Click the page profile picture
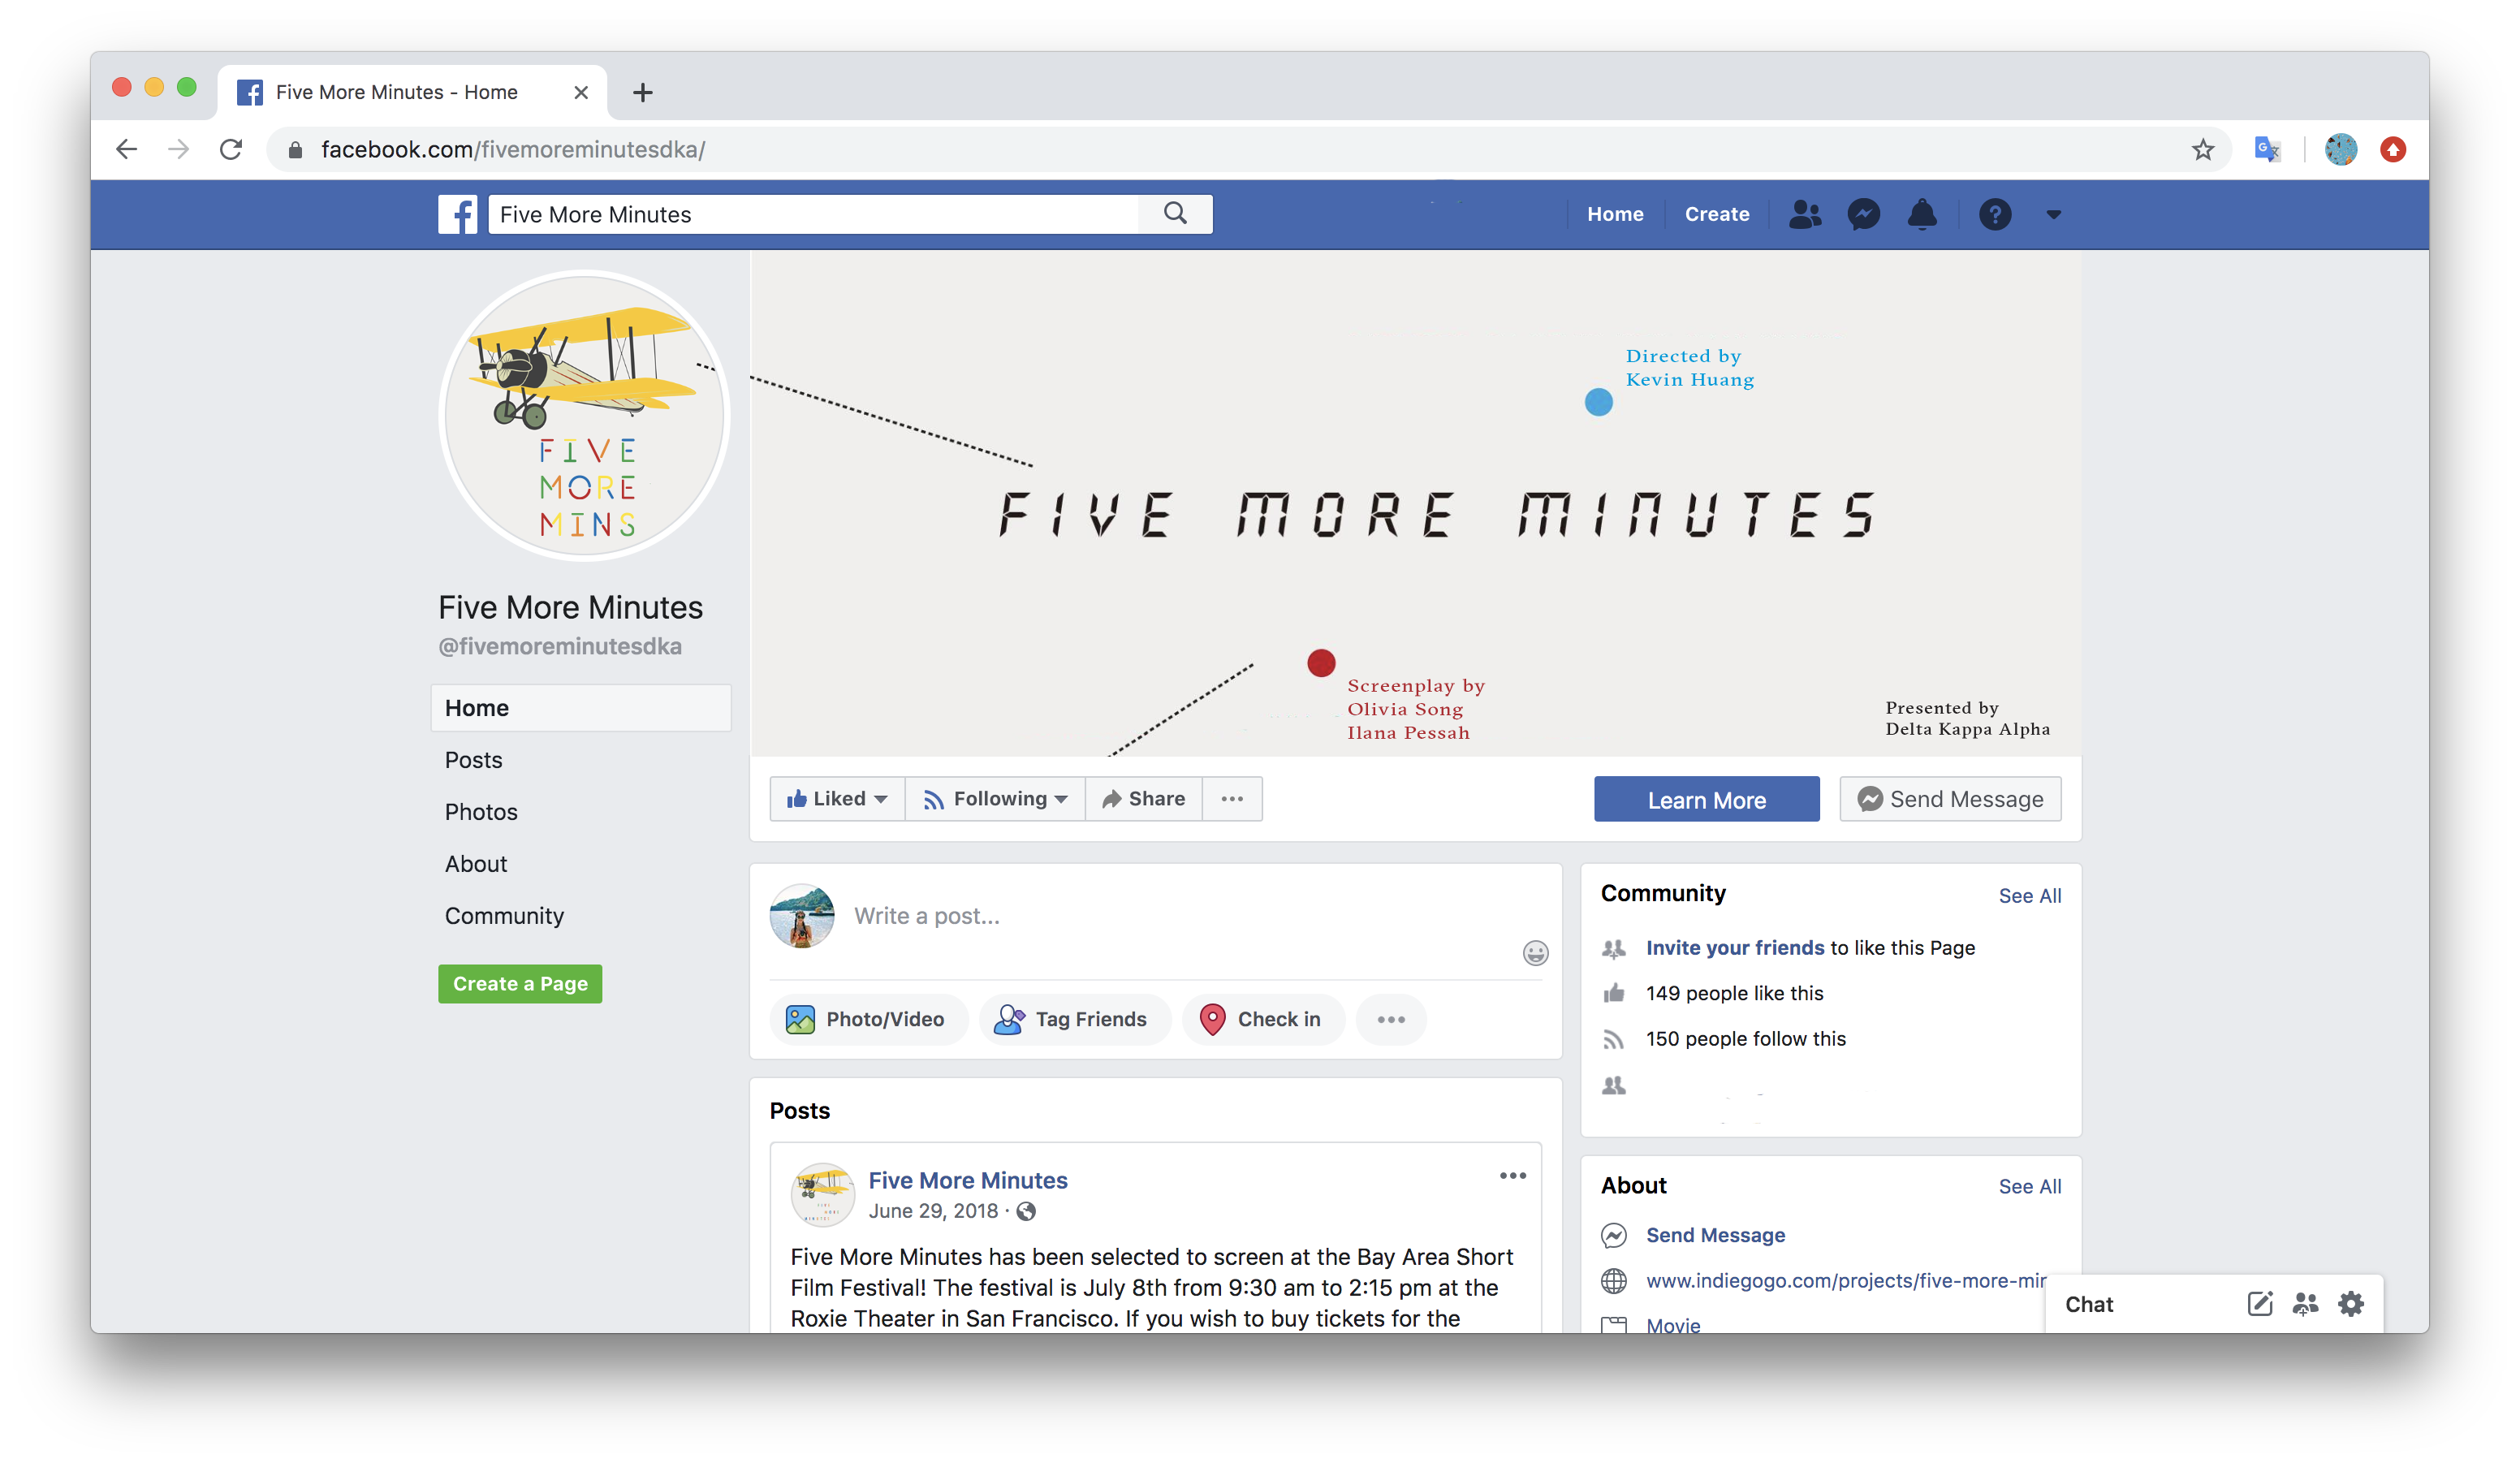This screenshot has height=1463, width=2520. click(x=585, y=415)
